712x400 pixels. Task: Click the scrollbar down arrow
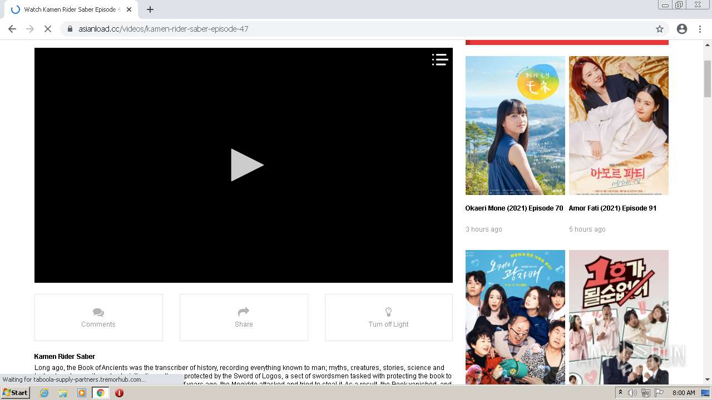pyautogui.click(x=708, y=380)
